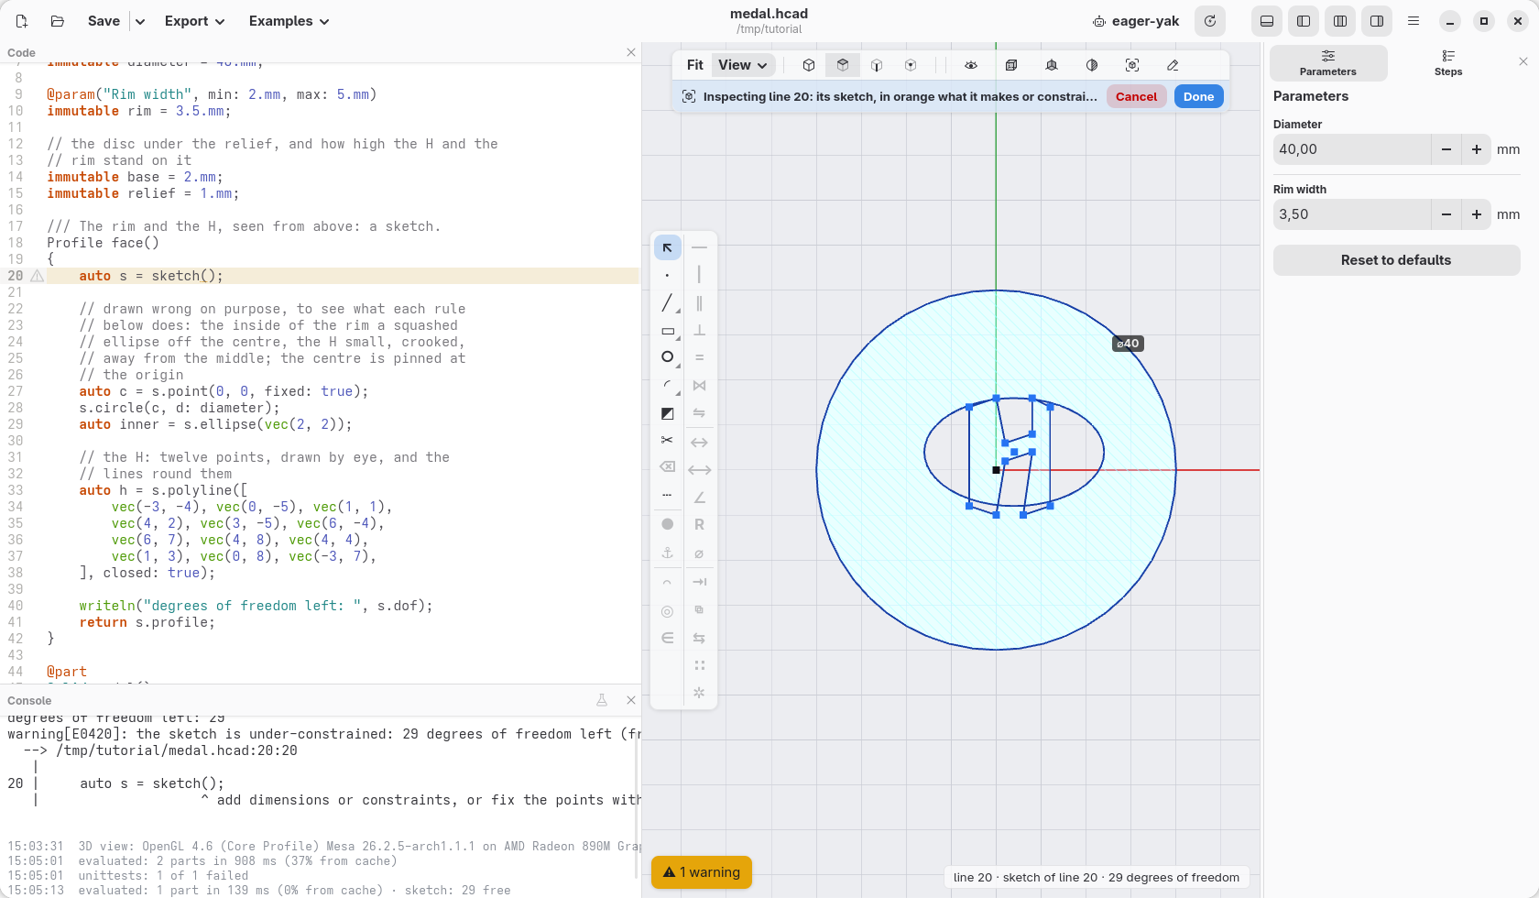Select the line drawing tool
Screen dimensions: 1539x898
click(x=667, y=302)
